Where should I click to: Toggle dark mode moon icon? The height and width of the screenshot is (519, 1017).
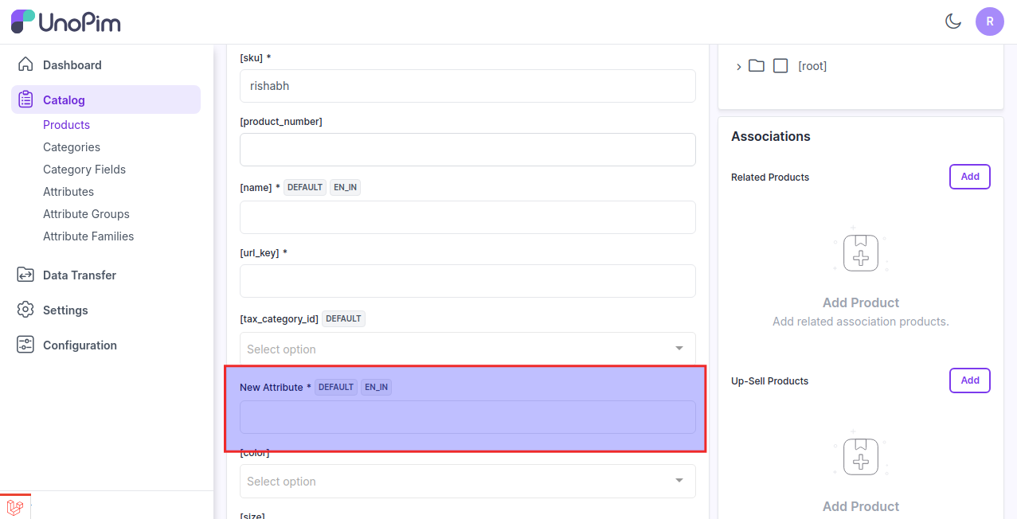953,21
